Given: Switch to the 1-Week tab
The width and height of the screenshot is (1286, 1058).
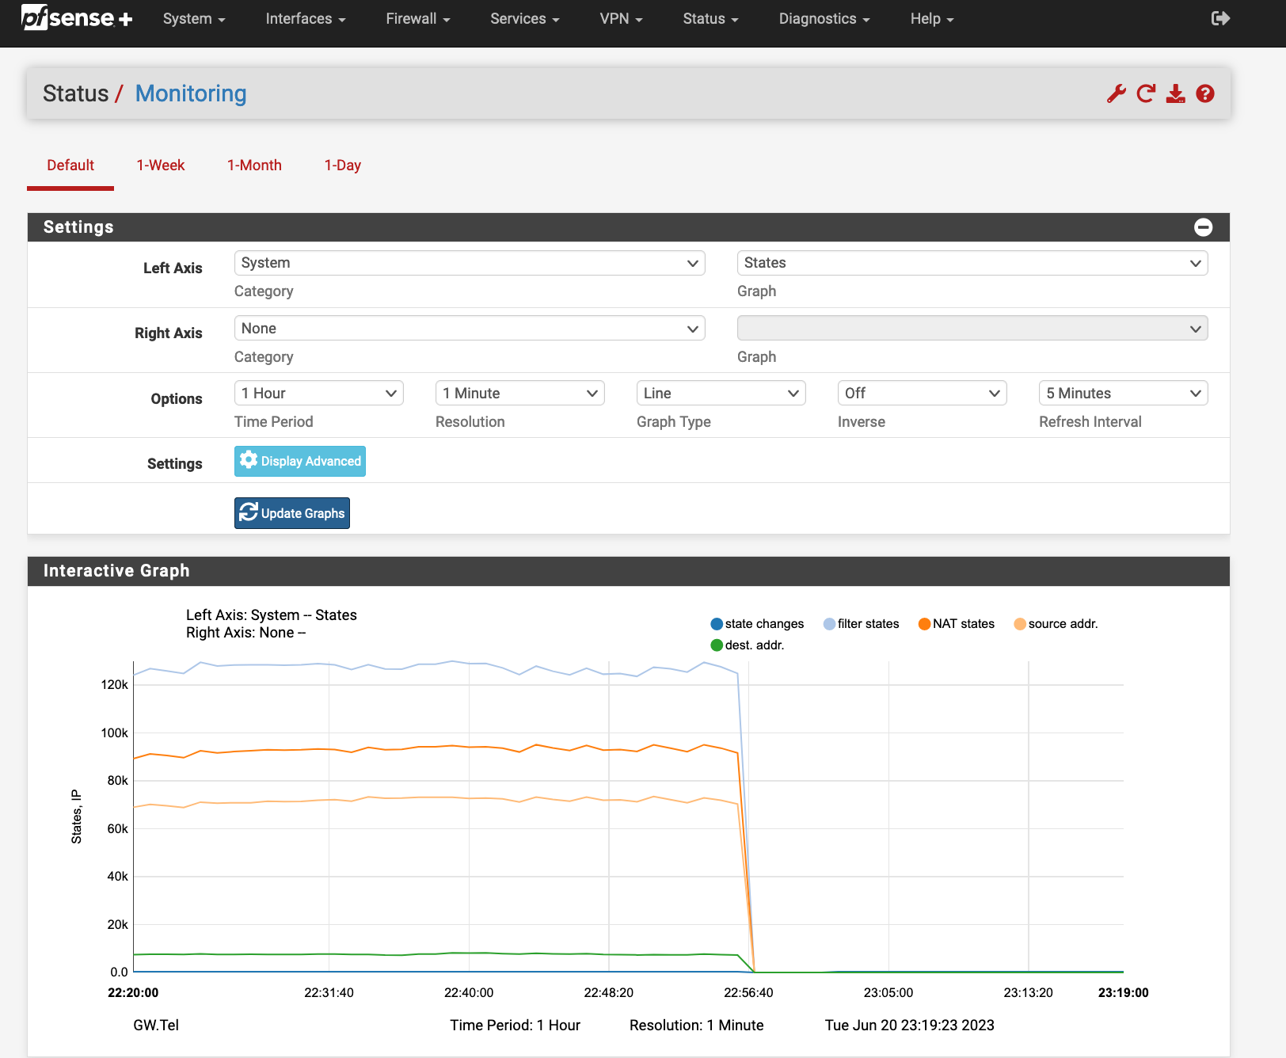Looking at the screenshot, I should tap(161, 166).
